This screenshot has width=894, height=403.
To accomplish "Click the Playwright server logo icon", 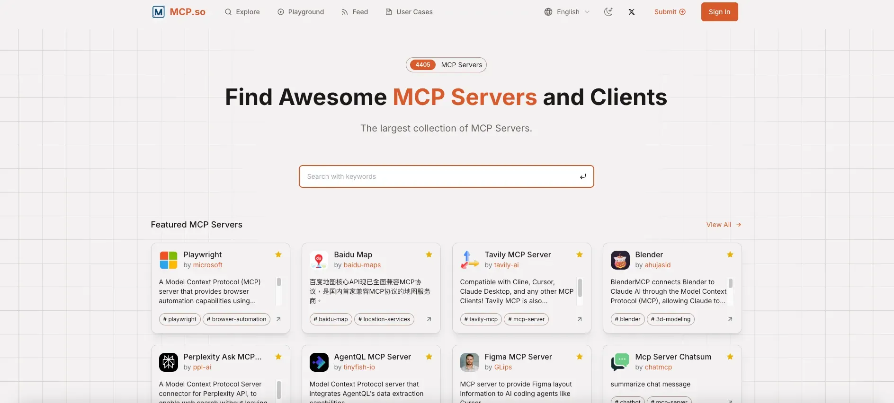I will 169,260.
